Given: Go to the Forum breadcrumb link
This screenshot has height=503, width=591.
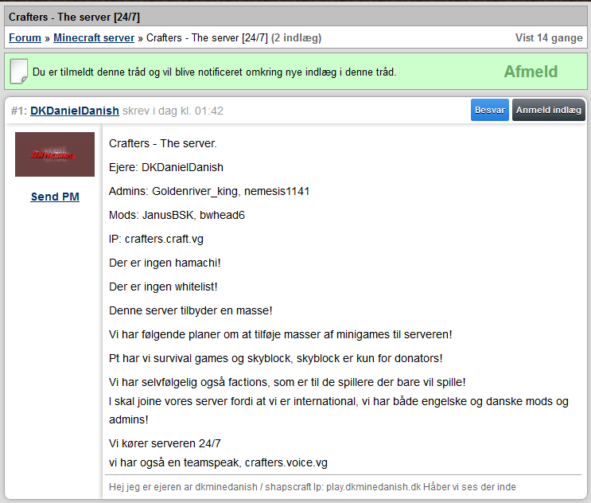Looking at the screenshot, I should click(x=25, y=37).
